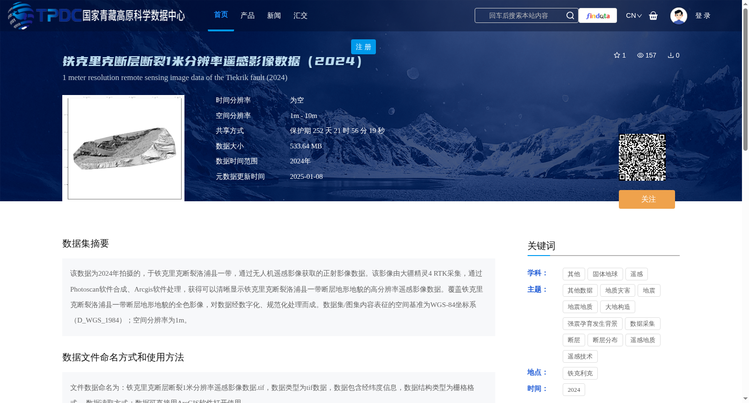The height and width of the screenshot is (403, 749).
Task: Click the 学科 keyword label
Action: (537, 273)
